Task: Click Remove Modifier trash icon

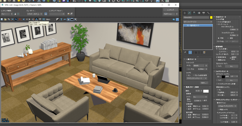Action: (x=199, y=53)
